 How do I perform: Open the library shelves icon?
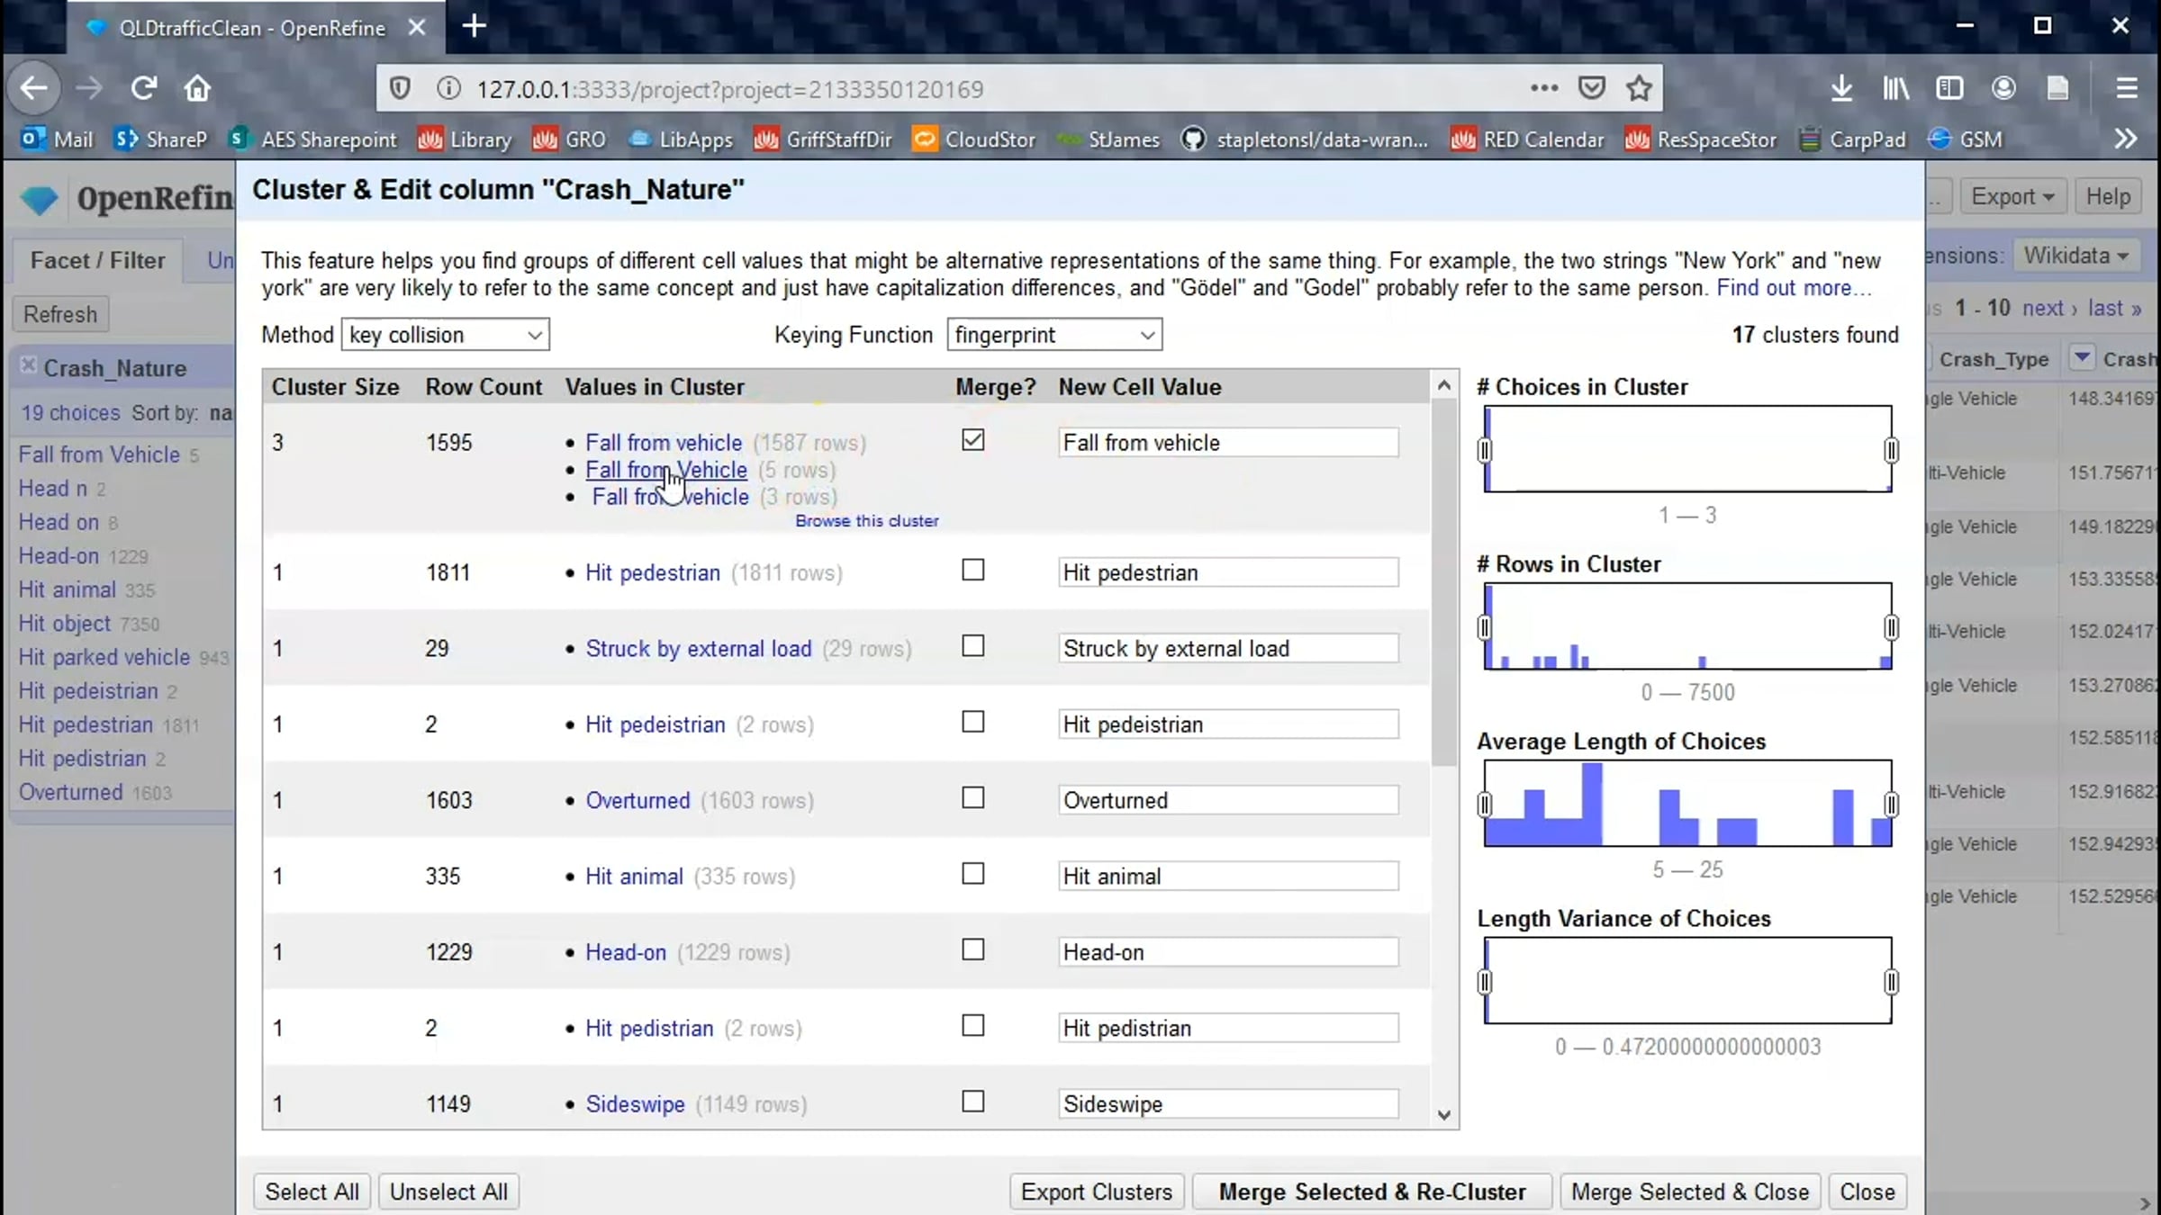click(x=1895, y=88)
